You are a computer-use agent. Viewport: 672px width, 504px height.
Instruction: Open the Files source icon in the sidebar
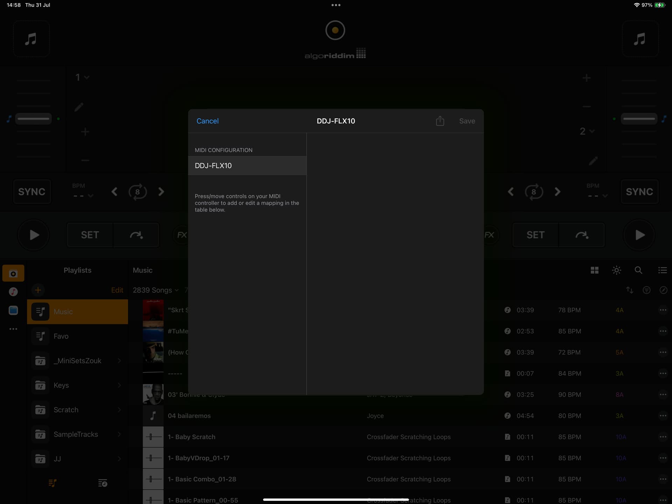13,310
